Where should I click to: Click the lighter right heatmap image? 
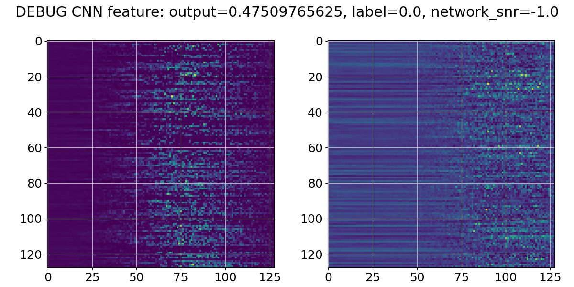(441, 154)
